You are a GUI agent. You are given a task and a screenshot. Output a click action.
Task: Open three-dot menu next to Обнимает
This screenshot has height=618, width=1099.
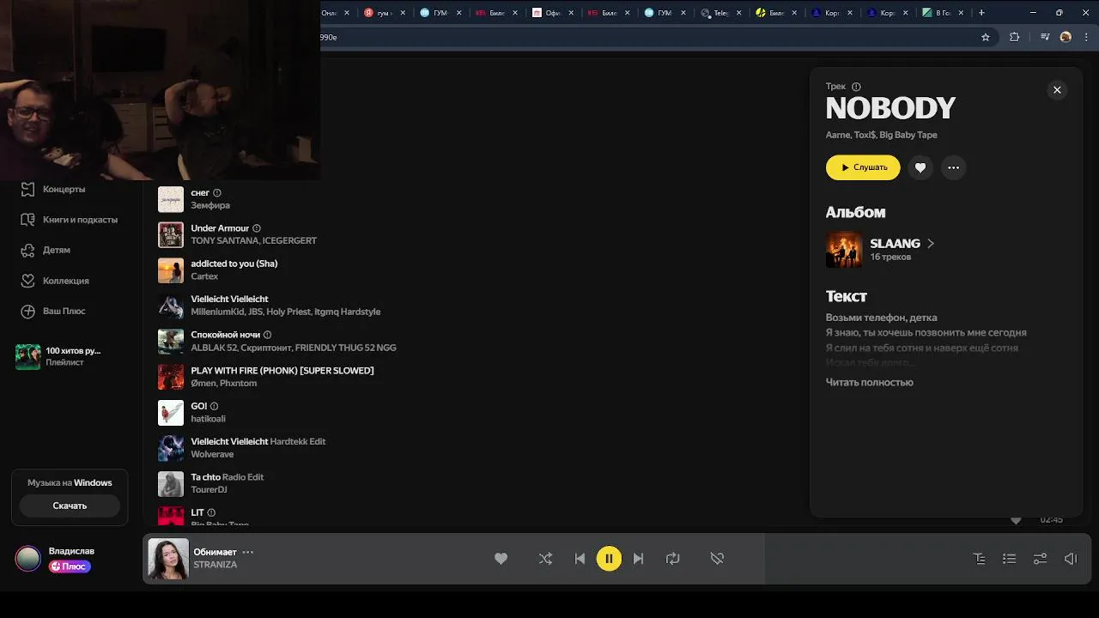coord(248,552)
